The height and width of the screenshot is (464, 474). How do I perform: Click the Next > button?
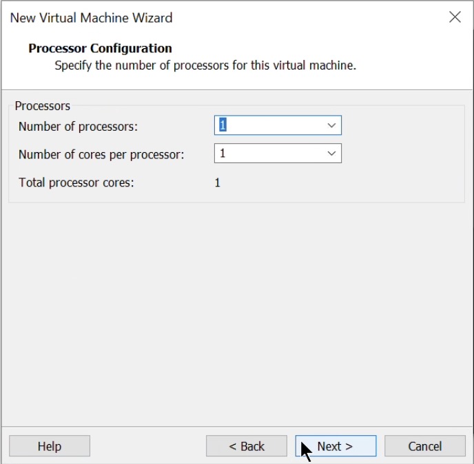(336, 446)
